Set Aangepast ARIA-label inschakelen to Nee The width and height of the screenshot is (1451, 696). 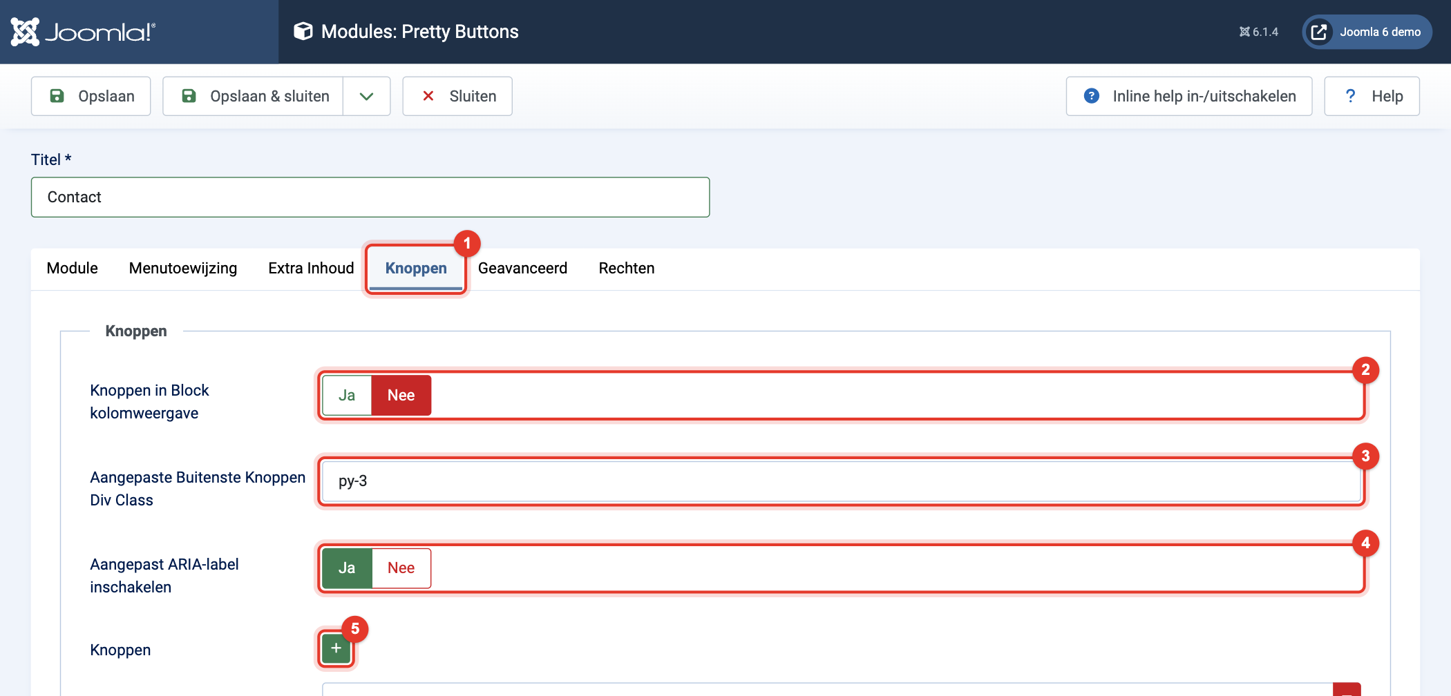pyautogui.click(x=401, y=568)
